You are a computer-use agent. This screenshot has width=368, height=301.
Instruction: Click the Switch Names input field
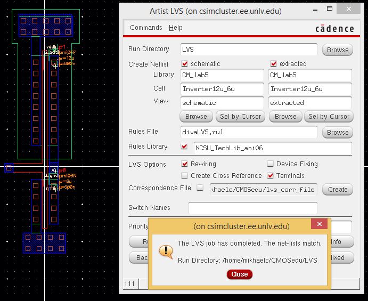(252, 208)
